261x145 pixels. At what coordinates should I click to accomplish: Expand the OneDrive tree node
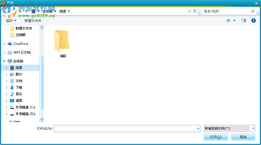click(x=4, y=44)
